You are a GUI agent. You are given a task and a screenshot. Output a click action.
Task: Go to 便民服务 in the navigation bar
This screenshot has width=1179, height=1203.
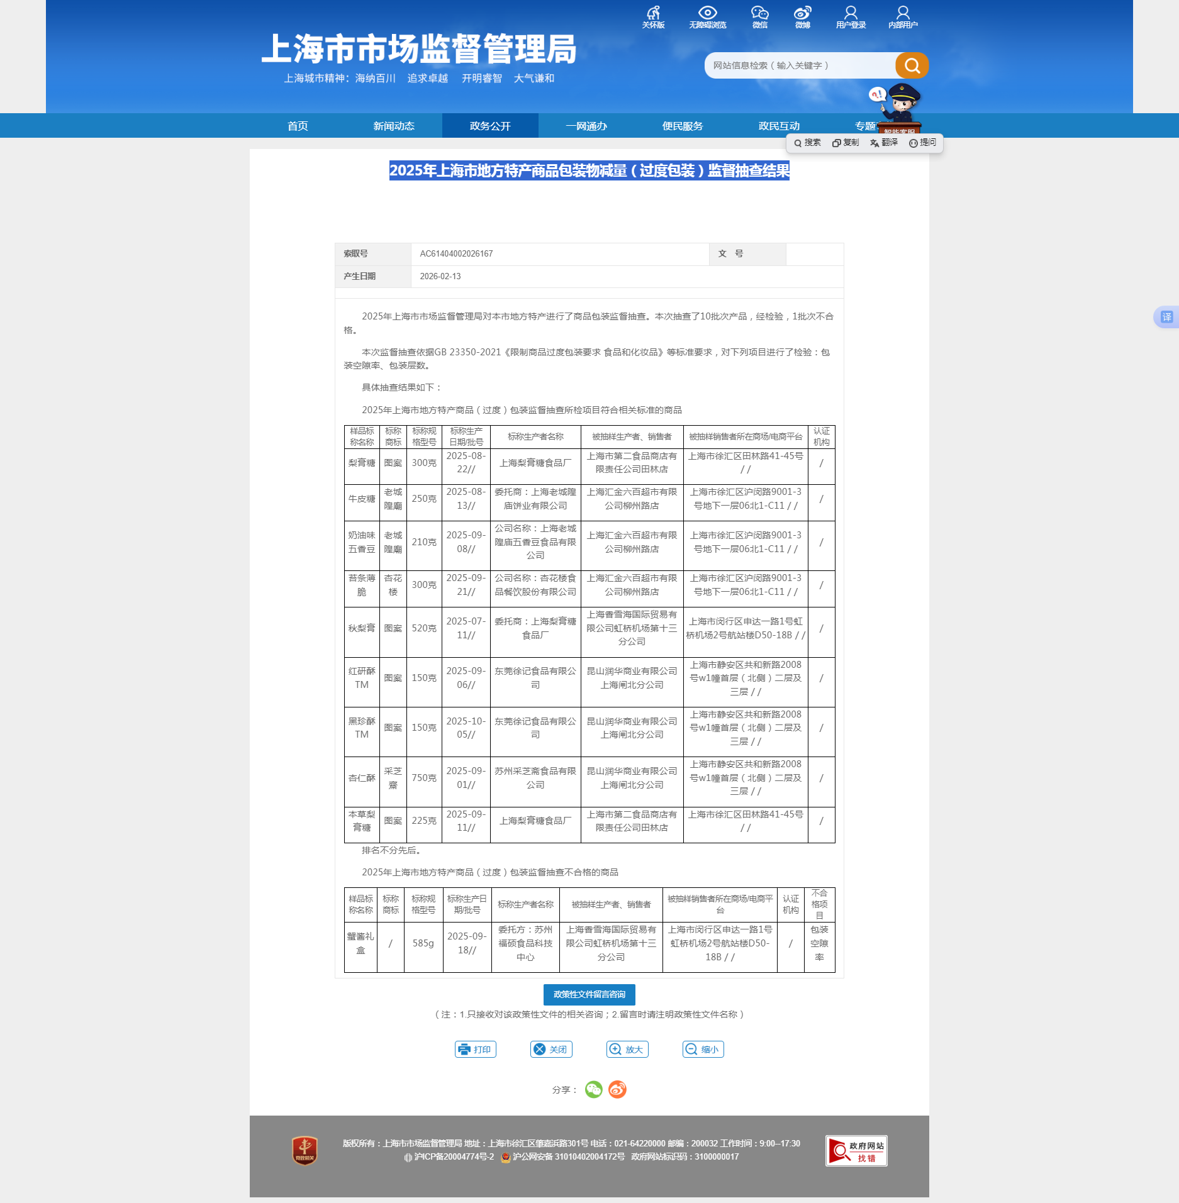pyautogui.click(x=683, y=126)
